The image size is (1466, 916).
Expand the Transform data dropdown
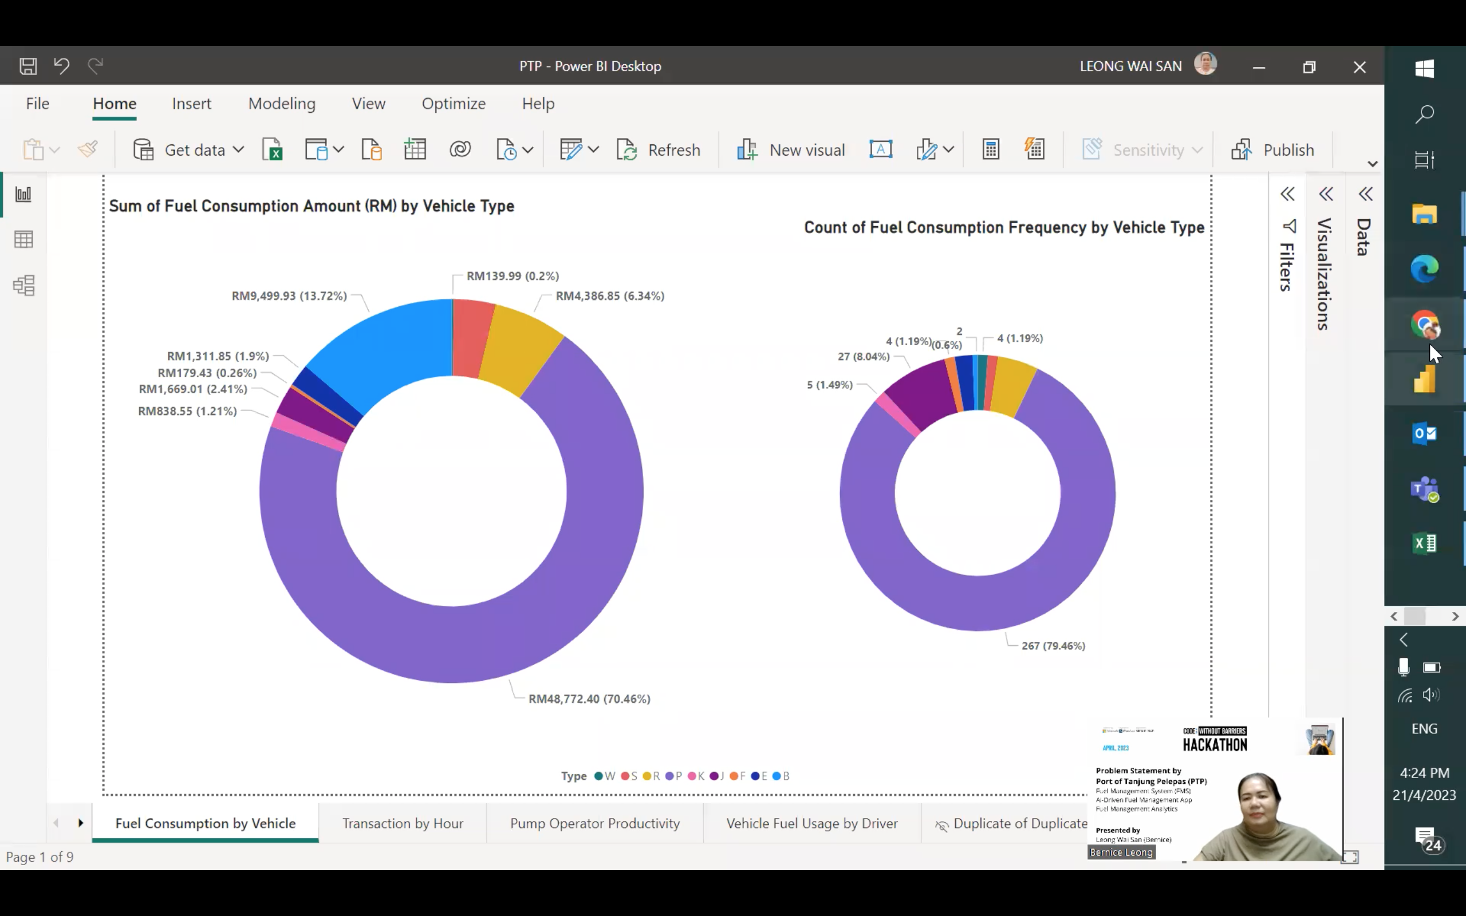coord(593,149)
